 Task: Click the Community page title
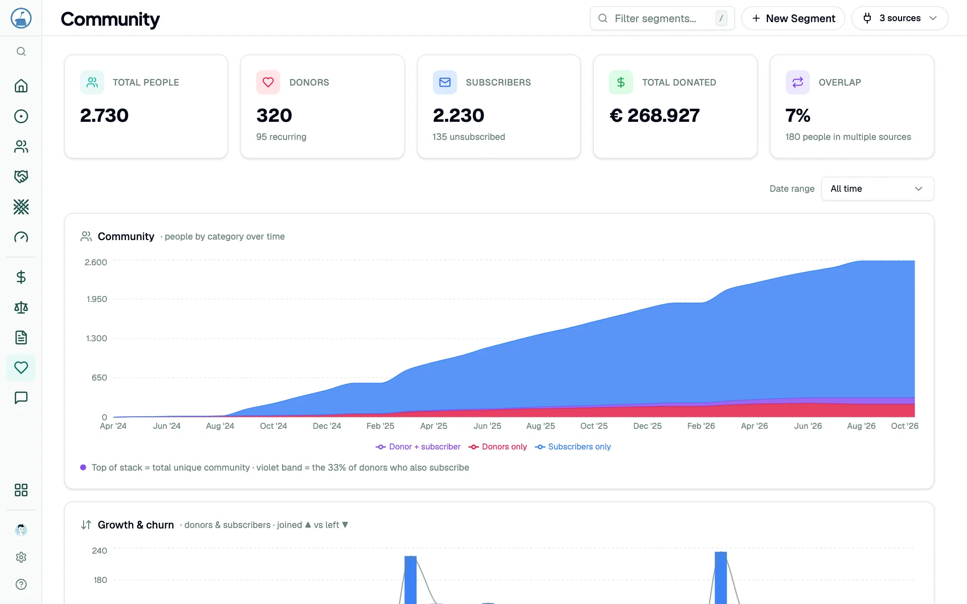(x=110, y=19)
